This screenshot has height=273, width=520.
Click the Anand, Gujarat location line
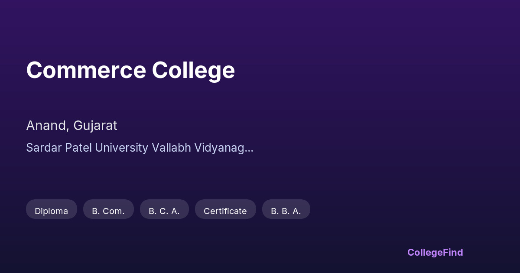click(71, 126)
